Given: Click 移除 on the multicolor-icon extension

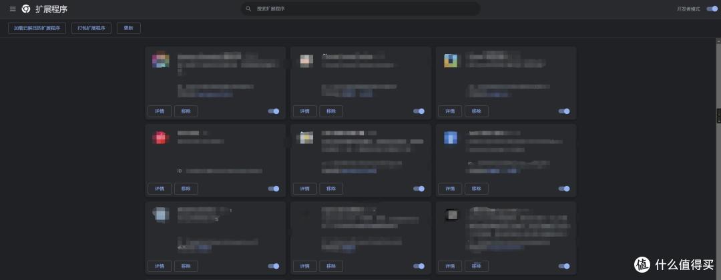Looking at the screenshot, I should coord(186,111).
